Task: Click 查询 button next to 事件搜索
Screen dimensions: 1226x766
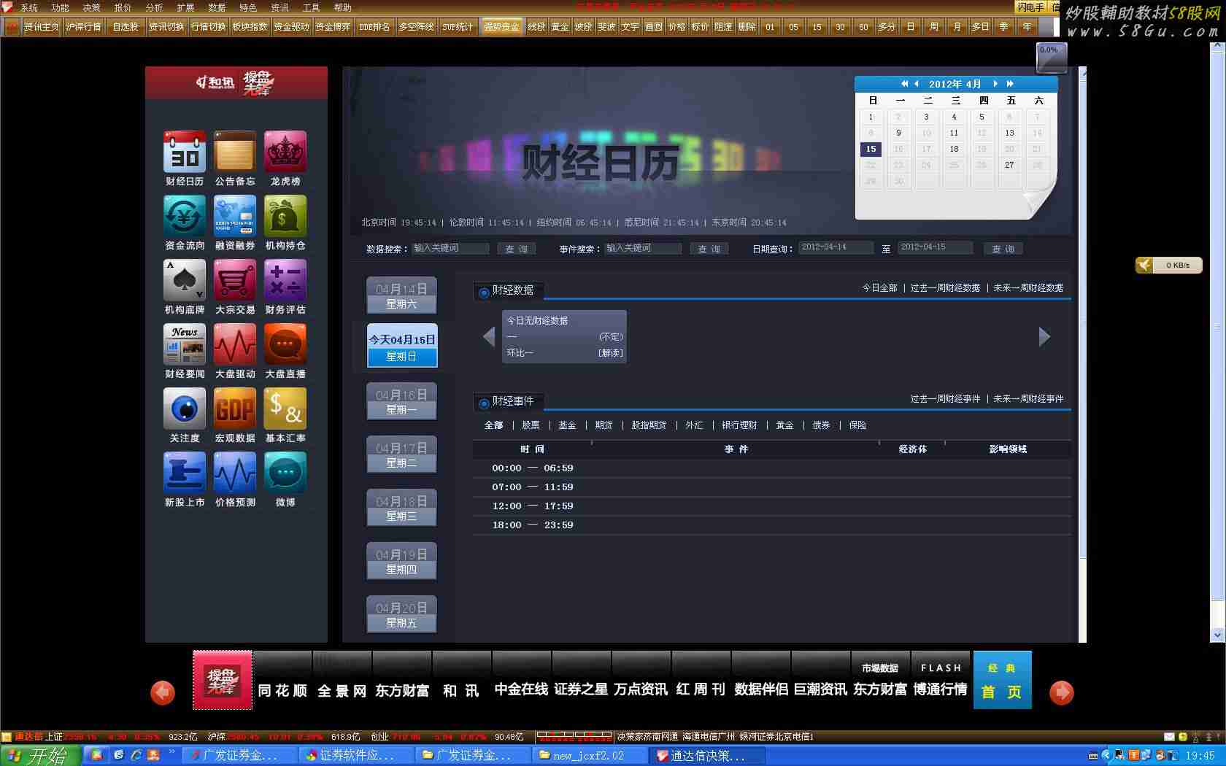Action: pos(709,249)
